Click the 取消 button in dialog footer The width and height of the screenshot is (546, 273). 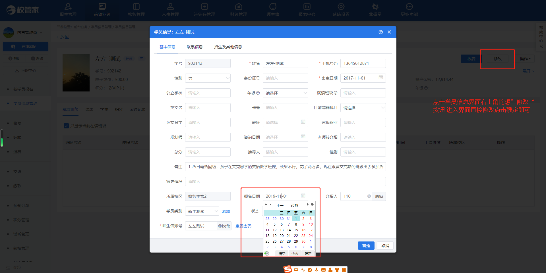click(385, 246)
